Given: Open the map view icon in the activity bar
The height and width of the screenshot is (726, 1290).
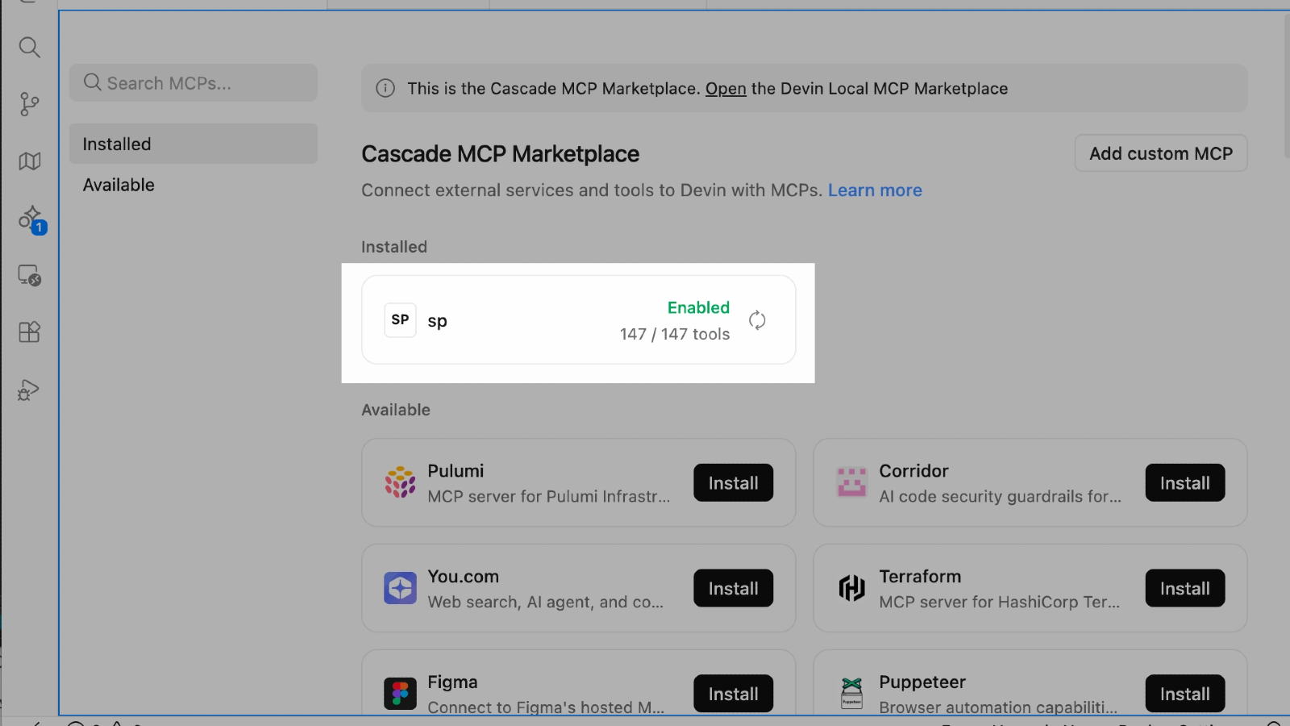Looking at the screenshot, I should coord(30,161).
